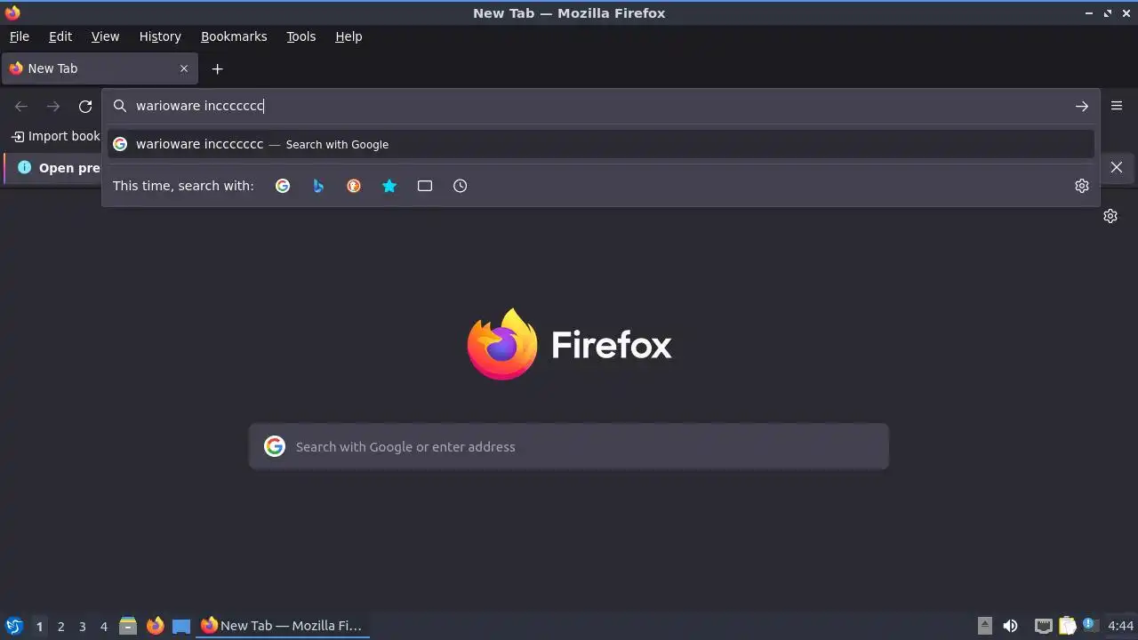This screenshot has height=640, width=1138.
Task: Dismiss the notification bar
Action: tap(1117, 167)
